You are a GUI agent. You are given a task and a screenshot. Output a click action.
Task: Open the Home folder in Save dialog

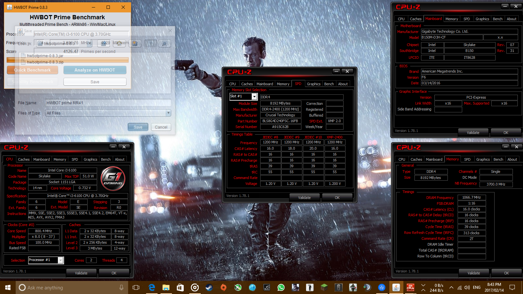(120, 43)
